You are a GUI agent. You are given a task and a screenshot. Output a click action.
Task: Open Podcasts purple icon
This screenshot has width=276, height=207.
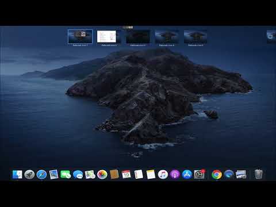[x=175, y=174]
